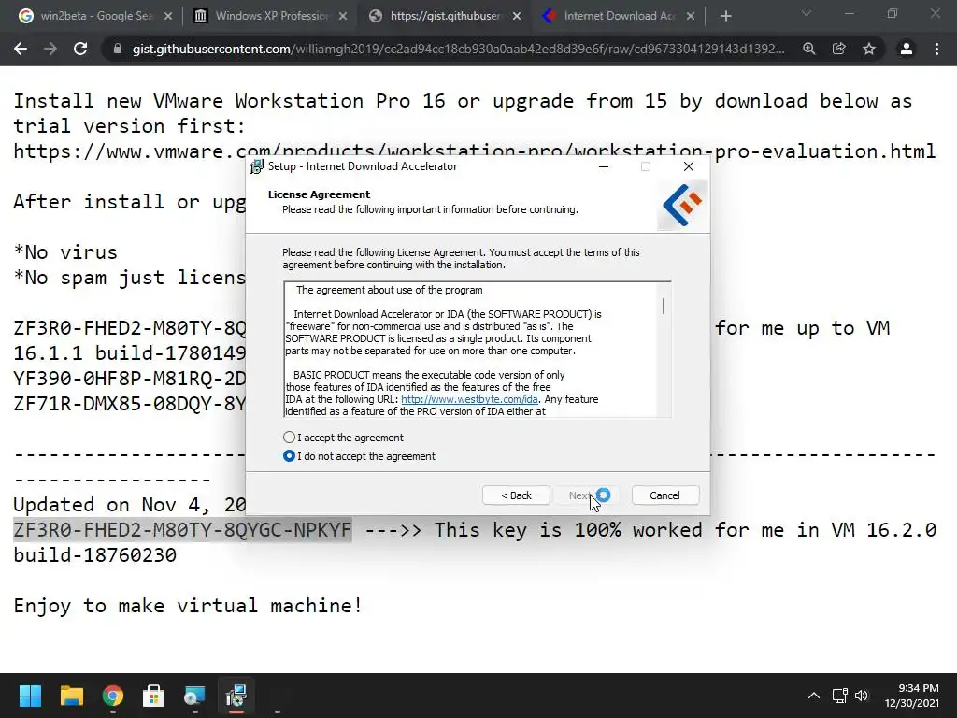Click the 'License Agreement' header in setup

(x=319, y=194)
